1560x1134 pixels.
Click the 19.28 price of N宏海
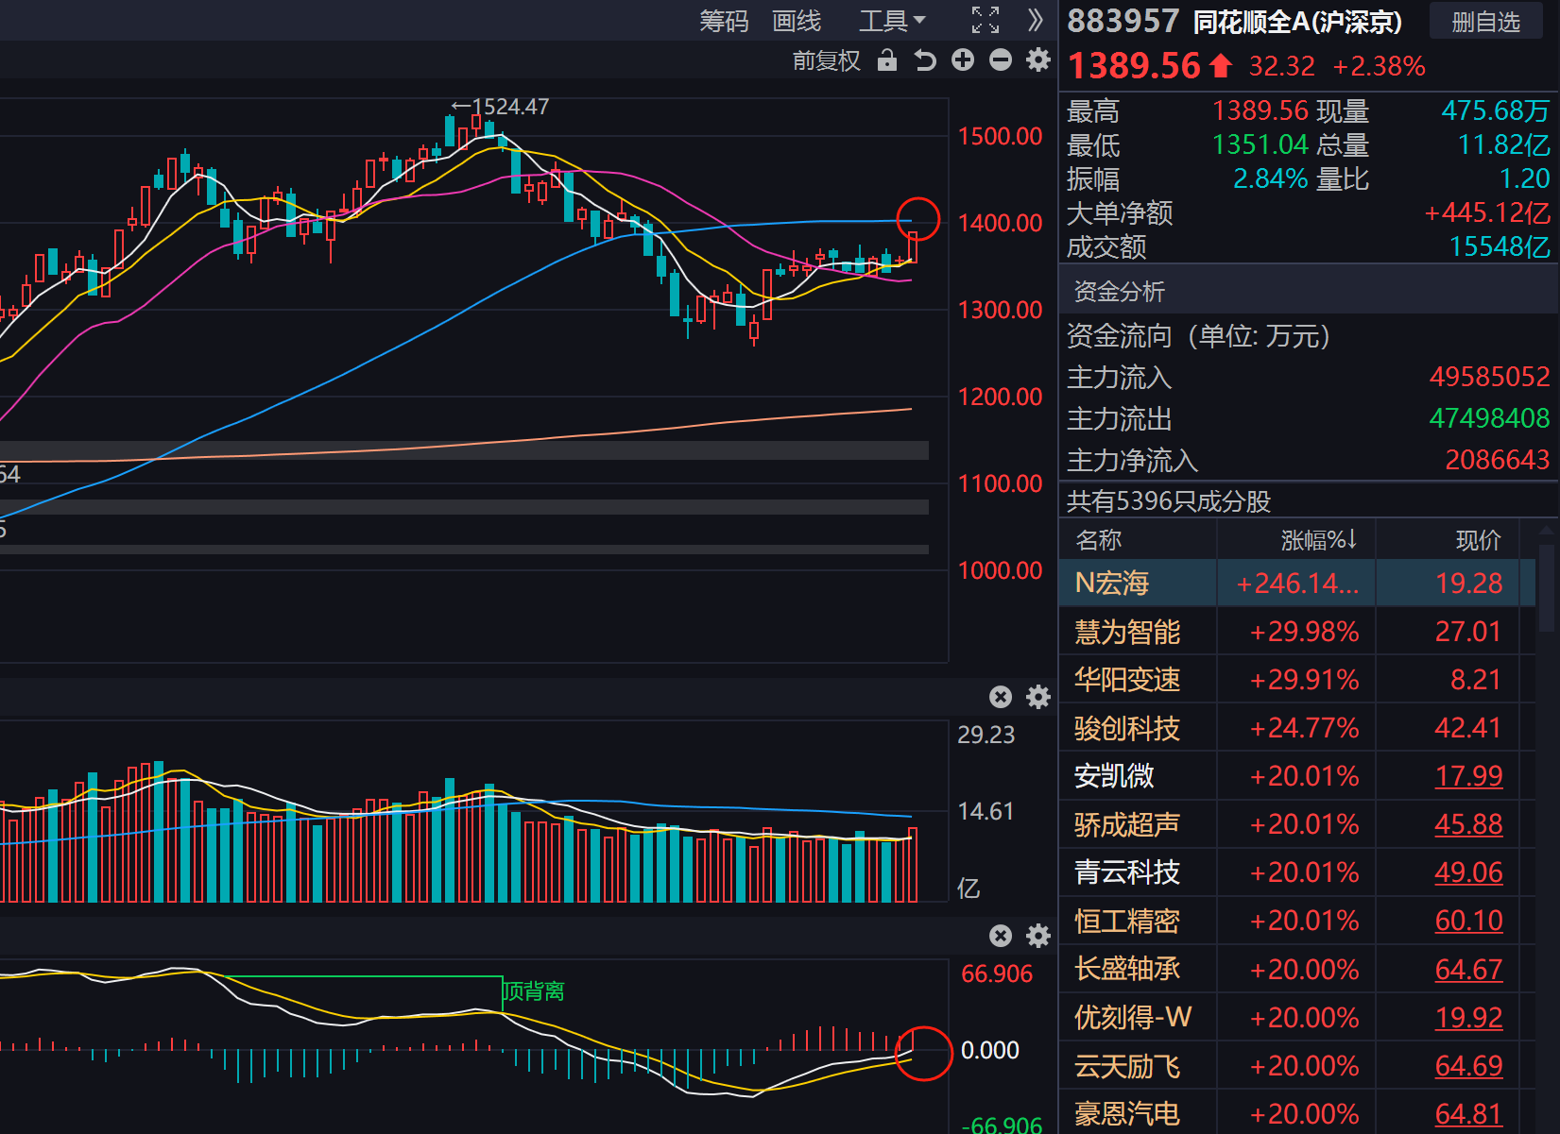click(x=1468, y=583)
